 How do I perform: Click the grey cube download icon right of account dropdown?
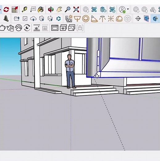(136, 10)
